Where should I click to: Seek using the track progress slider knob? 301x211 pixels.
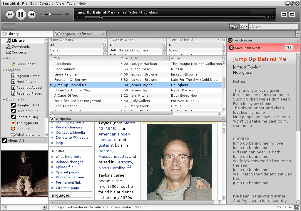(101, 17)
